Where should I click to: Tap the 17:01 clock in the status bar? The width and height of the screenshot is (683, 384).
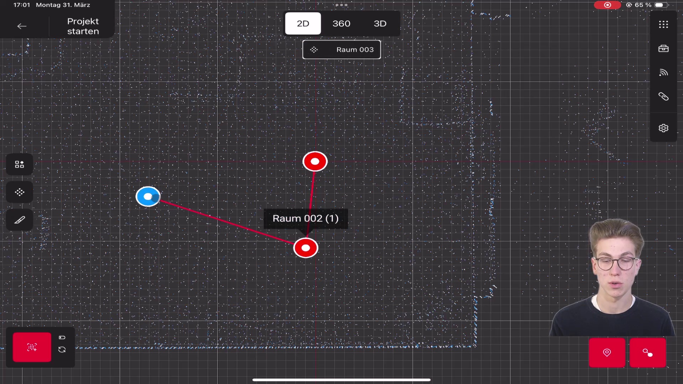(22, 5)
